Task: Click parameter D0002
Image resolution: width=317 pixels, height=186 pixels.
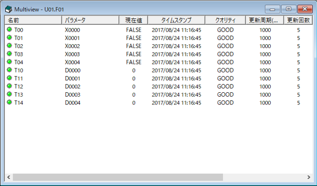Action: coord(73,86)
